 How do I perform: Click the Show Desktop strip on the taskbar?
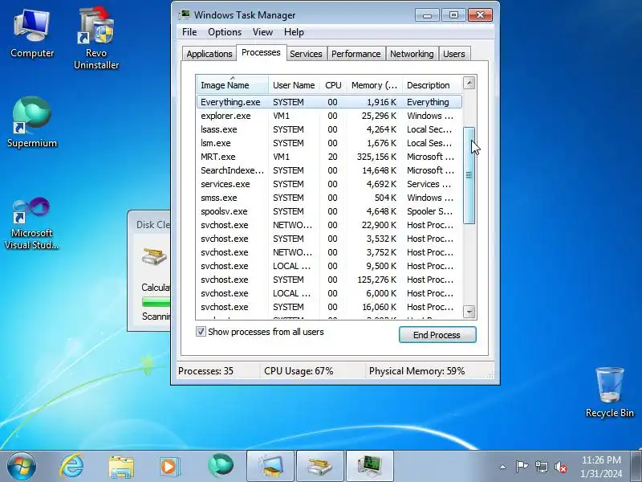coord(636,467)
